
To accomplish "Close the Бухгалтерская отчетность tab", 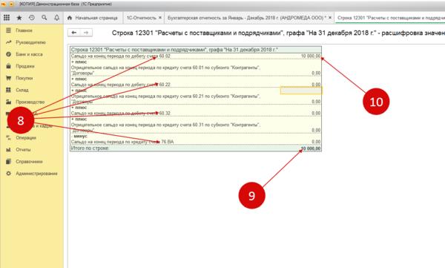I will coord(330,18).
